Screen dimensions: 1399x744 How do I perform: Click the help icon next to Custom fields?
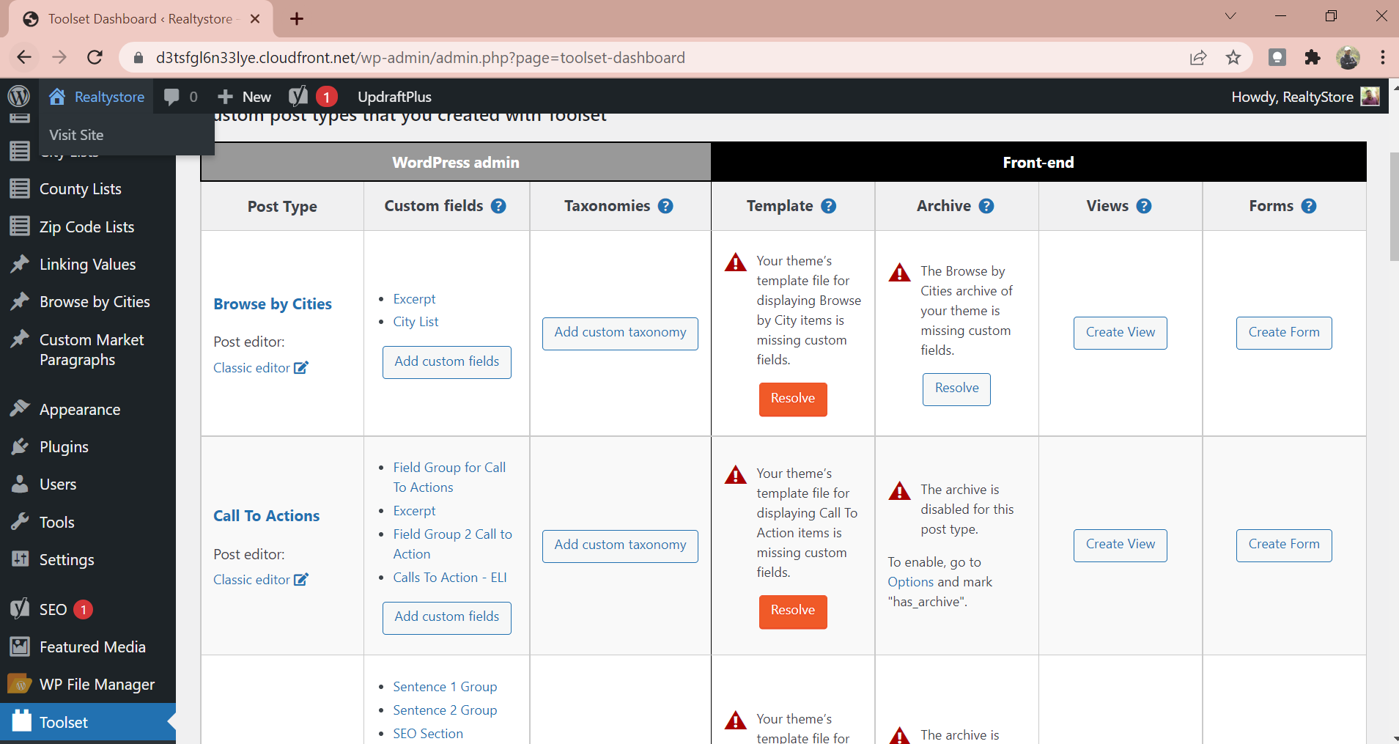498,206
